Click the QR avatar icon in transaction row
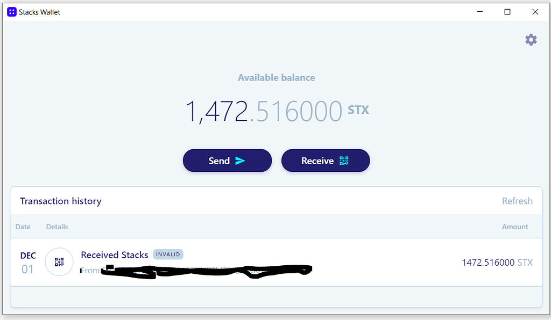 [59, 262]
